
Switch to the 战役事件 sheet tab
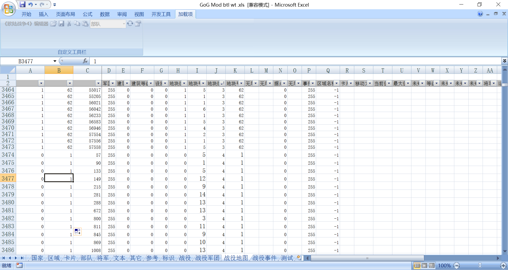[x=265, y=258]
